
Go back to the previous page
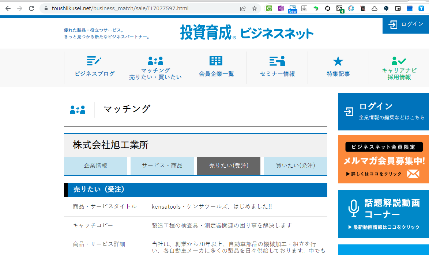(x=8, y=8)
